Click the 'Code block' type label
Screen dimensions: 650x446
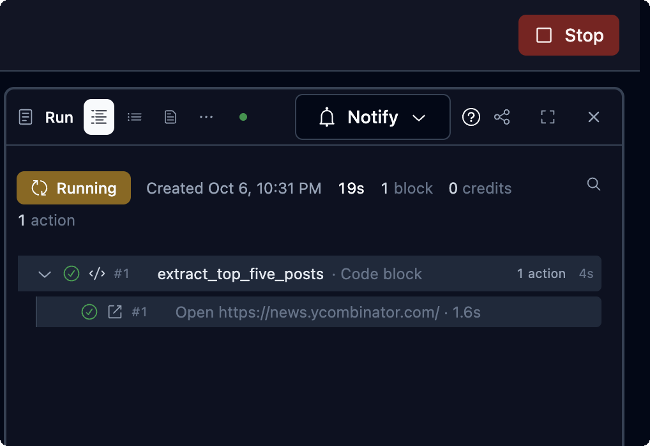(381, 274)
